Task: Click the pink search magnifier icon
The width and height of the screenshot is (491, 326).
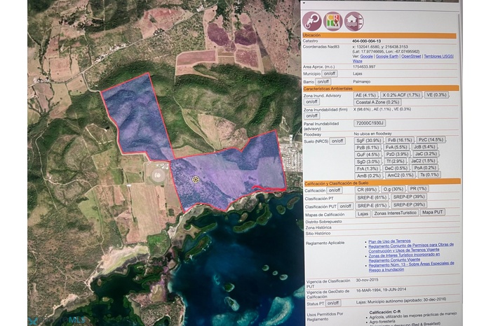Action: (x=312, y=22)
